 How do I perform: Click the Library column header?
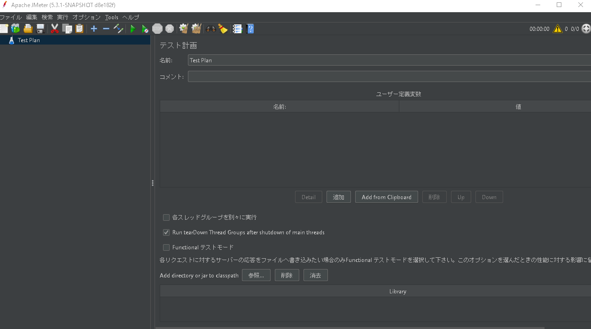pos(375,291)
